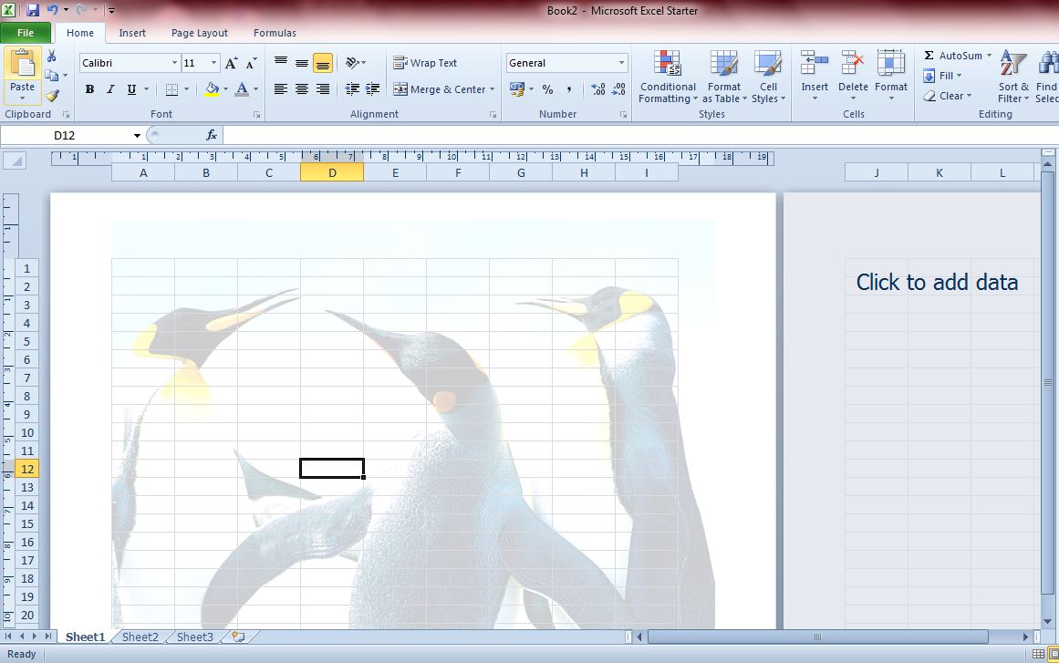Toggle Italic formatting

(110, 89)
